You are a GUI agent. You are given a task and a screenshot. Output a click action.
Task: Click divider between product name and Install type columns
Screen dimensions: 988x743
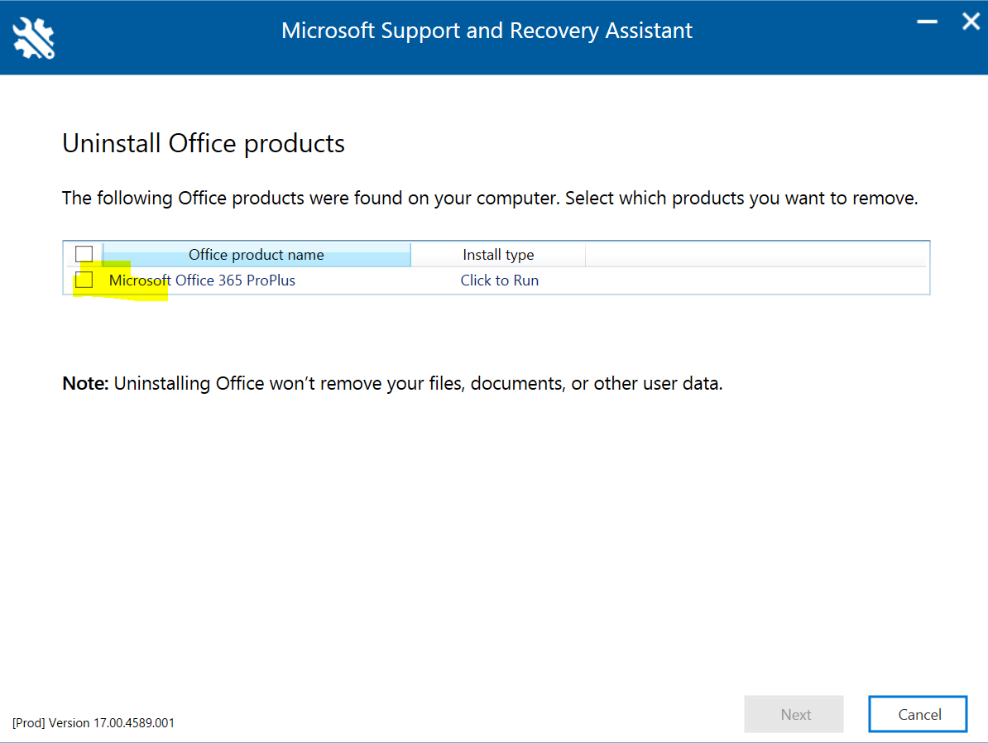pos(410,255)
